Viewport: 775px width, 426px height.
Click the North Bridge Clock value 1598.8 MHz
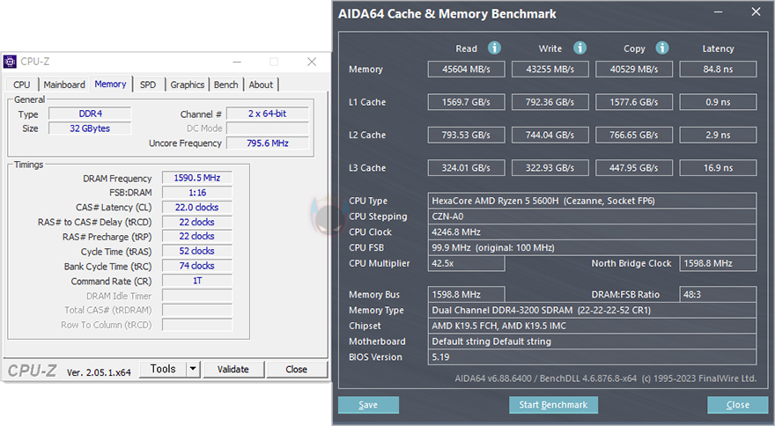[718, 263]
